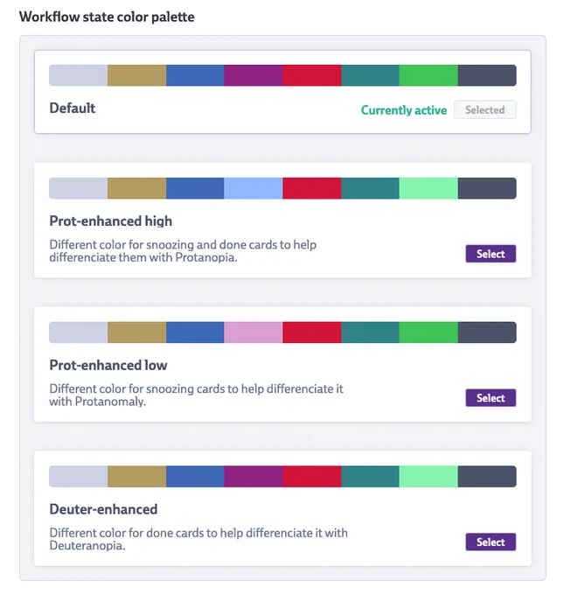Screen dimensions: 564x595
Task: Click the disabled Selected button on Default
Action: pyautogui.click(x=484, y=109)
